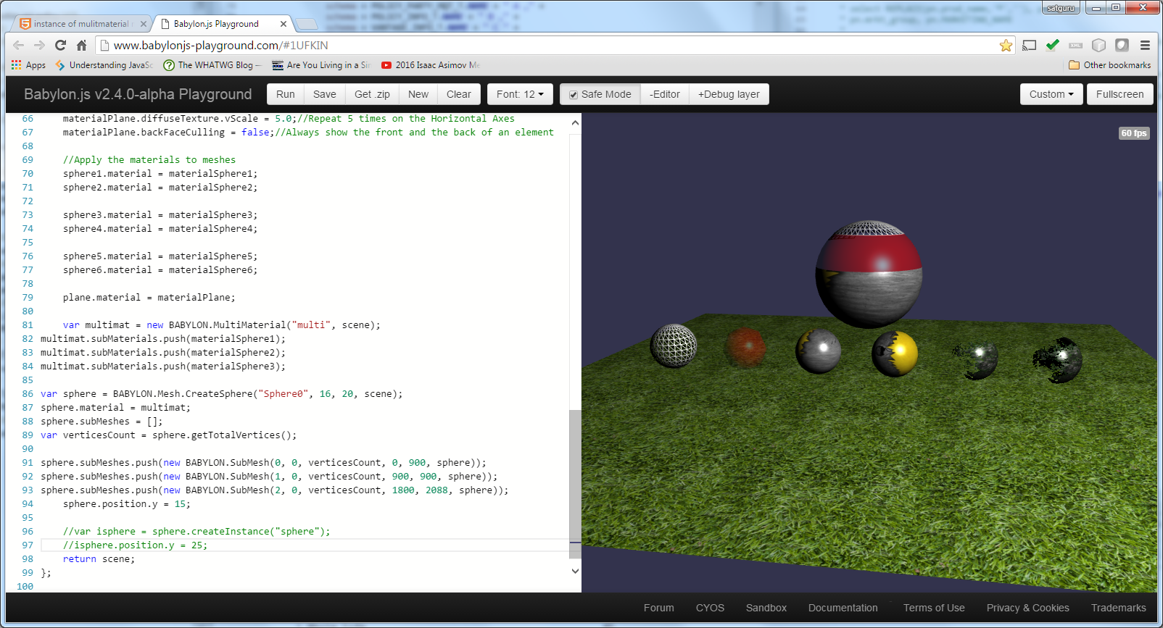The image size is (1163, 628).
Task: Click the editor scrollbar up arrow
Action: tap(575, 123)
